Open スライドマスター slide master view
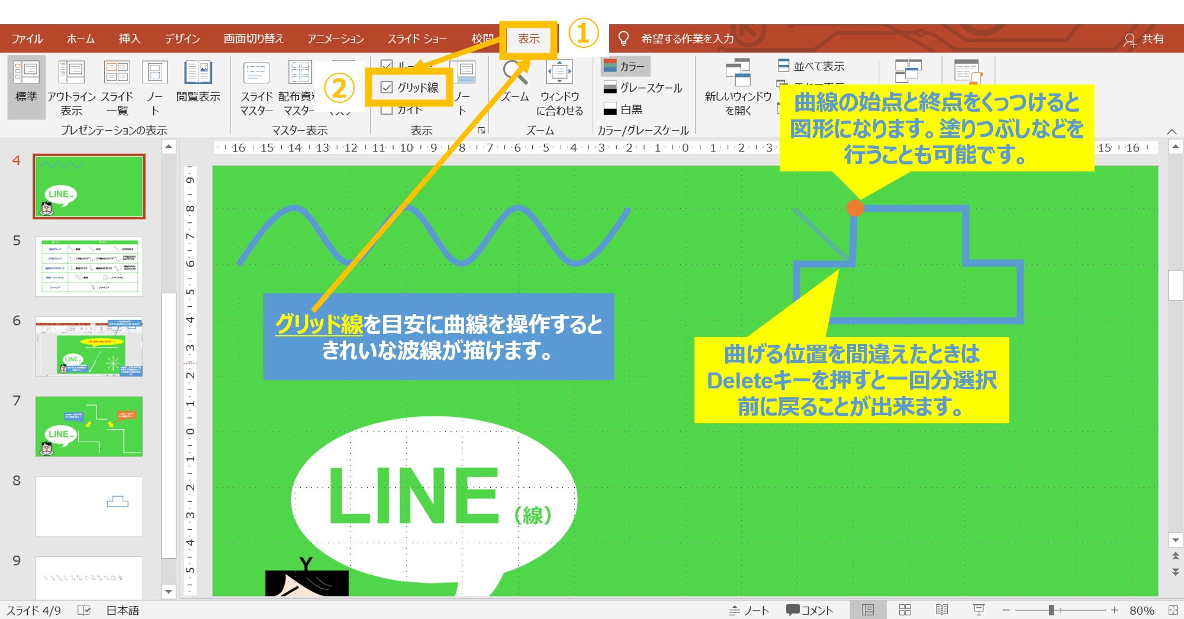The width and height of the screenshot is (1184, 619). click(256, 87)
